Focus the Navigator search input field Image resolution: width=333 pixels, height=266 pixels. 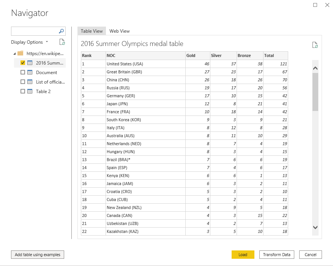(x=35, y=31)
